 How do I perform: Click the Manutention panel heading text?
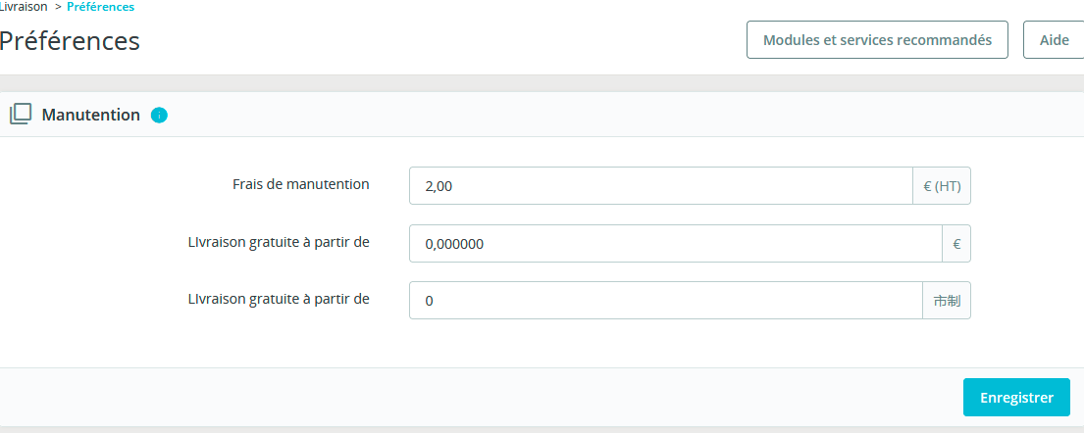pos(90,115)
